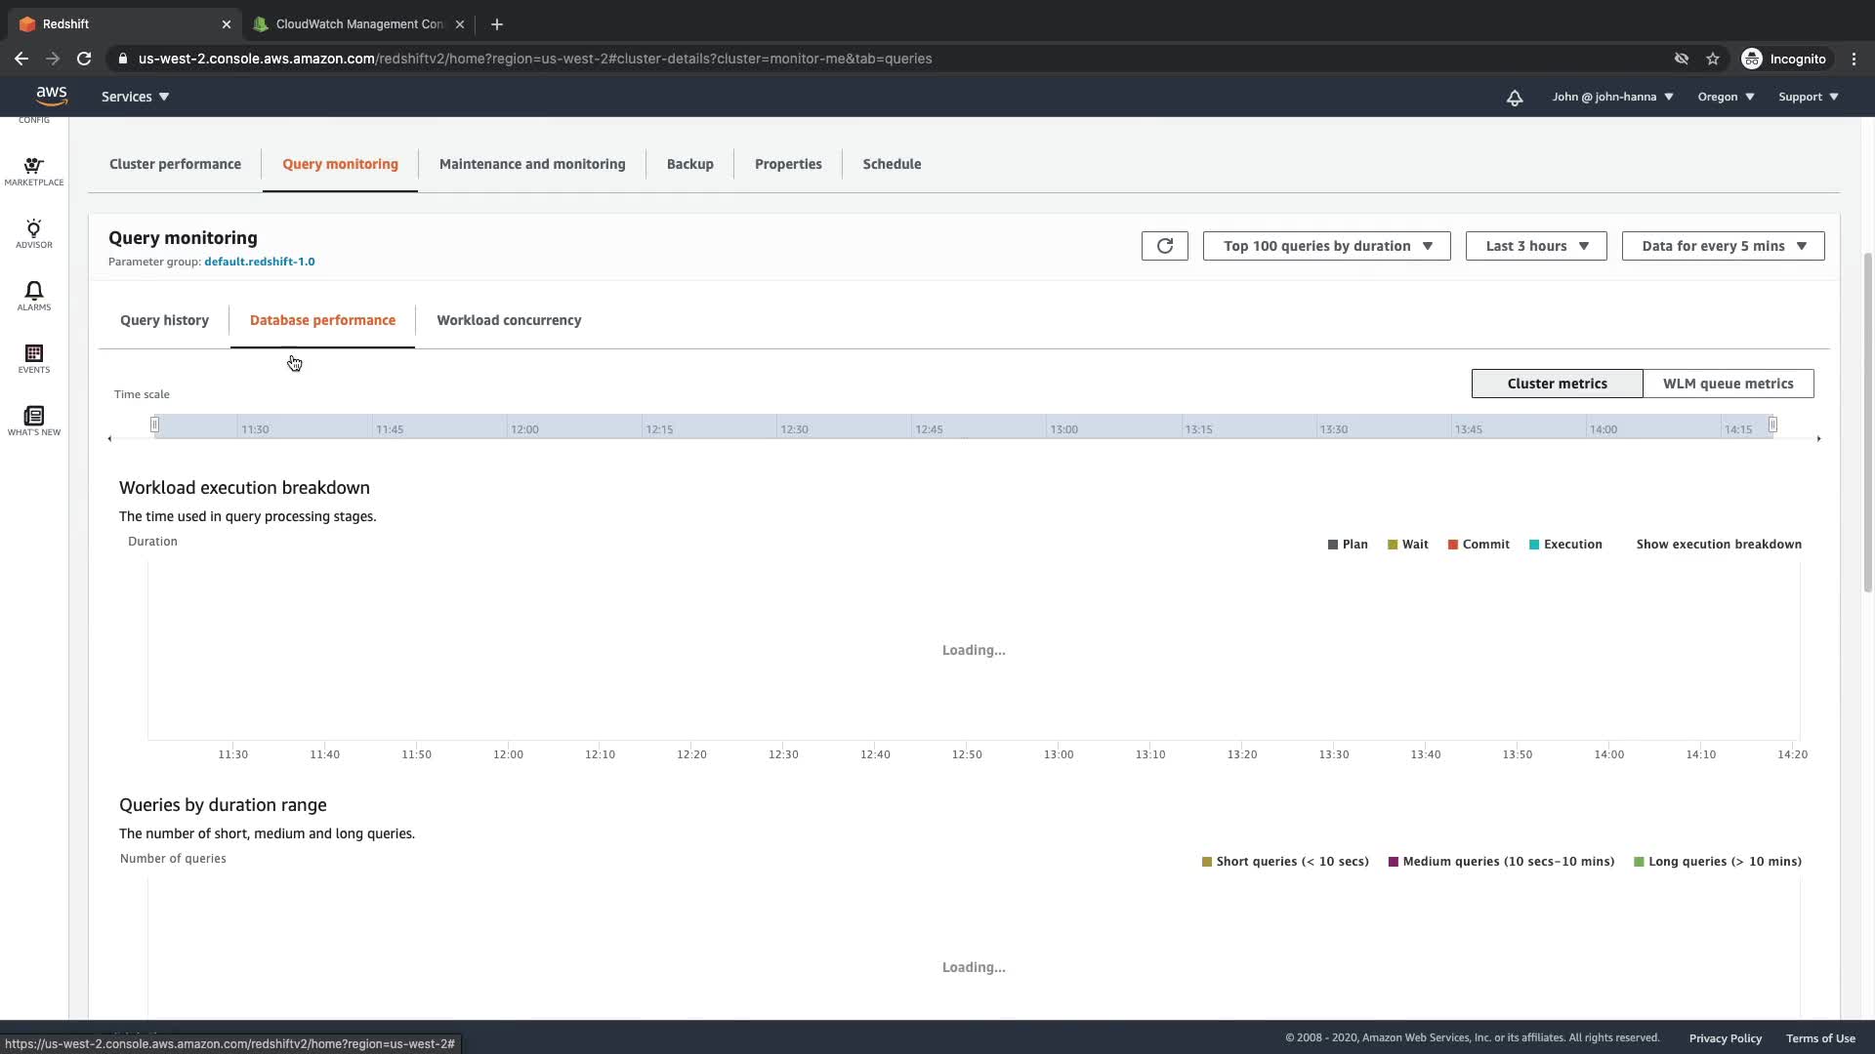Open the Alarms bell sidebar icon

(33, 297)
